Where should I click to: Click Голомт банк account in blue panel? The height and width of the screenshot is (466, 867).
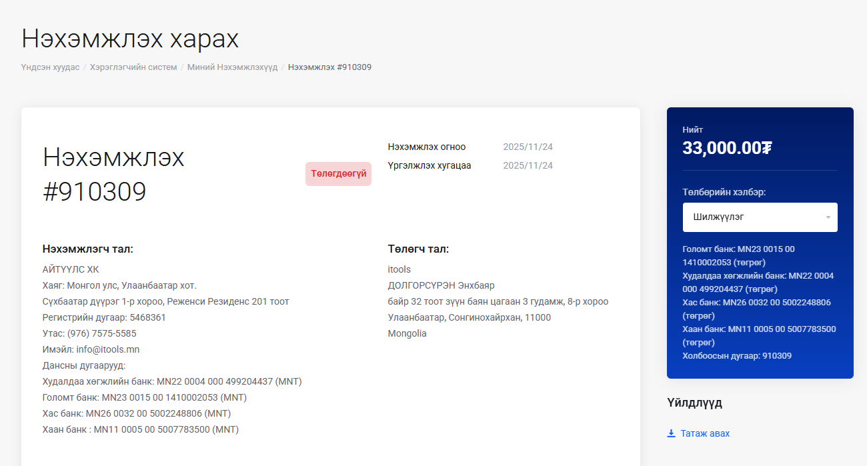[738, 255]
